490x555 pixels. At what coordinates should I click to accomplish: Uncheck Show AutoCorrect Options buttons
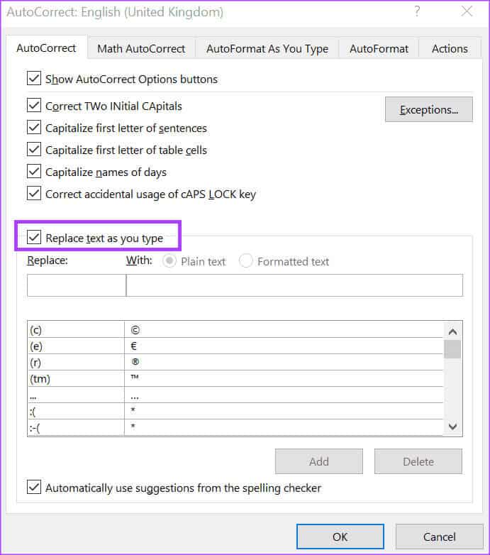[34, 79]
